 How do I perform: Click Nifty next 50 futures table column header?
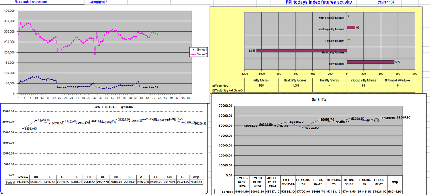pyautogui.click(x=398, y=81)
